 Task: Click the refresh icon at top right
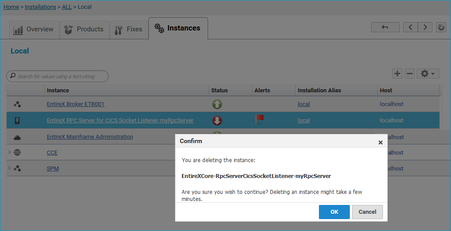pos(441,27)
